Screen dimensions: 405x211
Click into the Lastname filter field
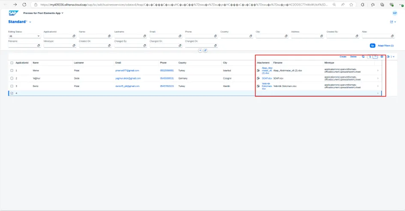[x=128, y=36]
